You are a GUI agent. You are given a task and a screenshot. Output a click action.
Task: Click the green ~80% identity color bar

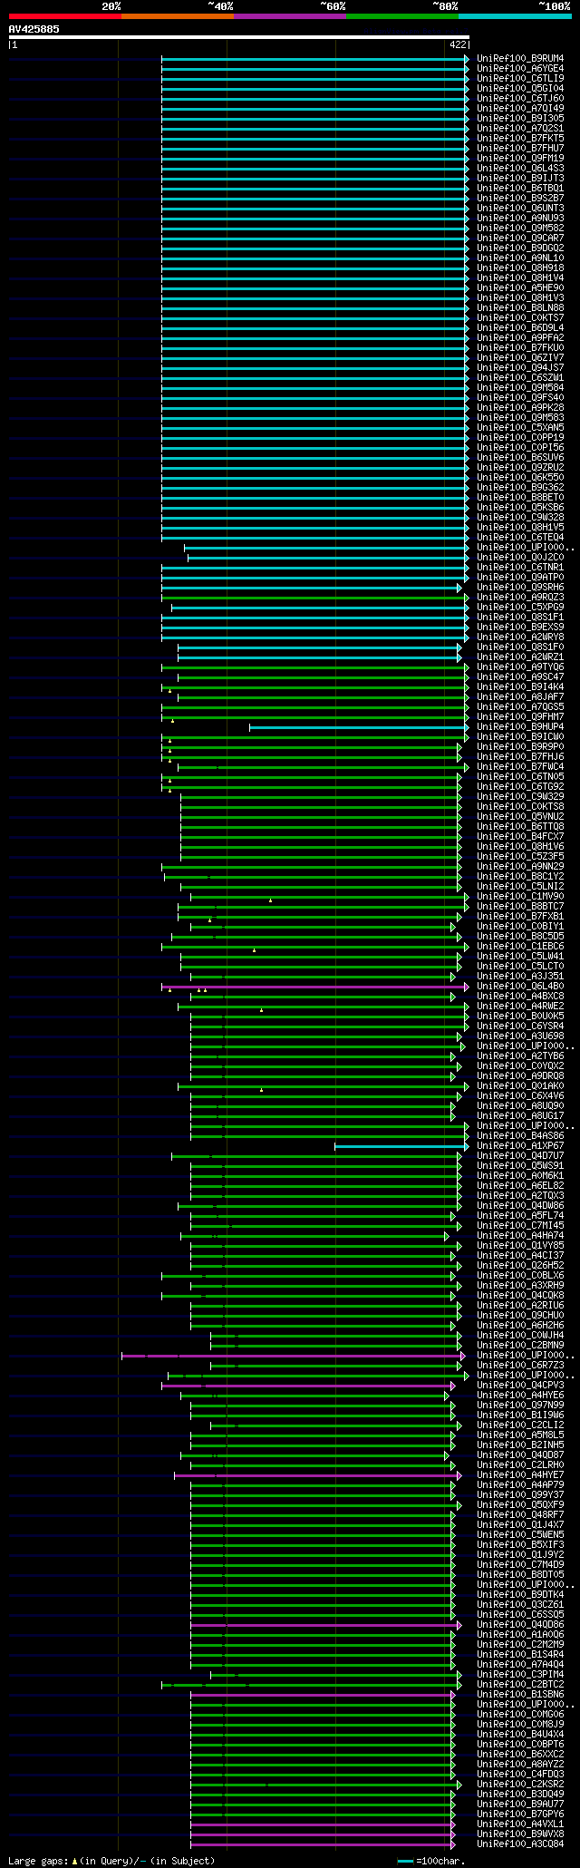coord(402,15)
